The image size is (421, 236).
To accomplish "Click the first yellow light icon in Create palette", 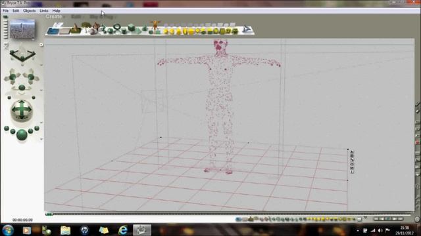I will click(x=166, y=31).
